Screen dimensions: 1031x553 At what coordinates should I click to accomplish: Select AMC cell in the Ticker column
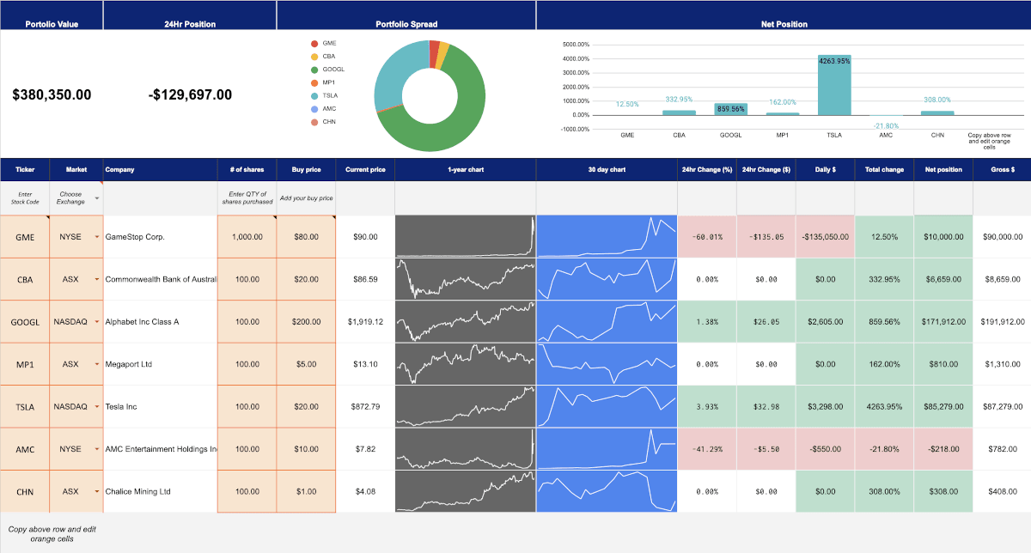click(x=25, y=449)
